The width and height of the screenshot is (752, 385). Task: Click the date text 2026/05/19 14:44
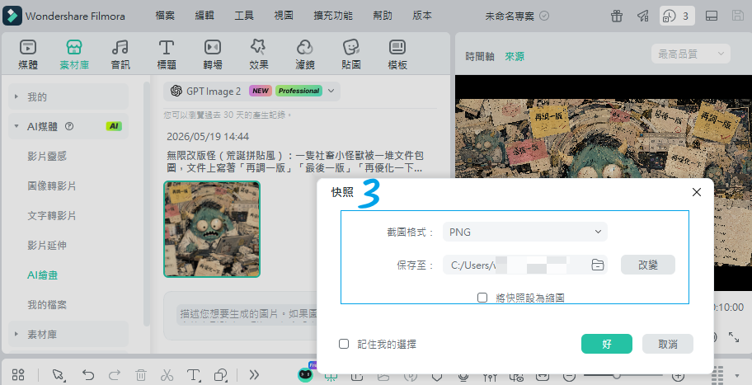pyautogui.click(x=208, y=137)
